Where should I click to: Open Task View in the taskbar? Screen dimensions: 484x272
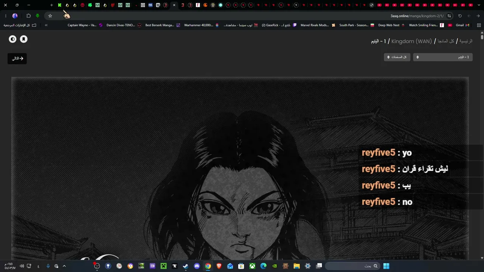coord(319,266)
